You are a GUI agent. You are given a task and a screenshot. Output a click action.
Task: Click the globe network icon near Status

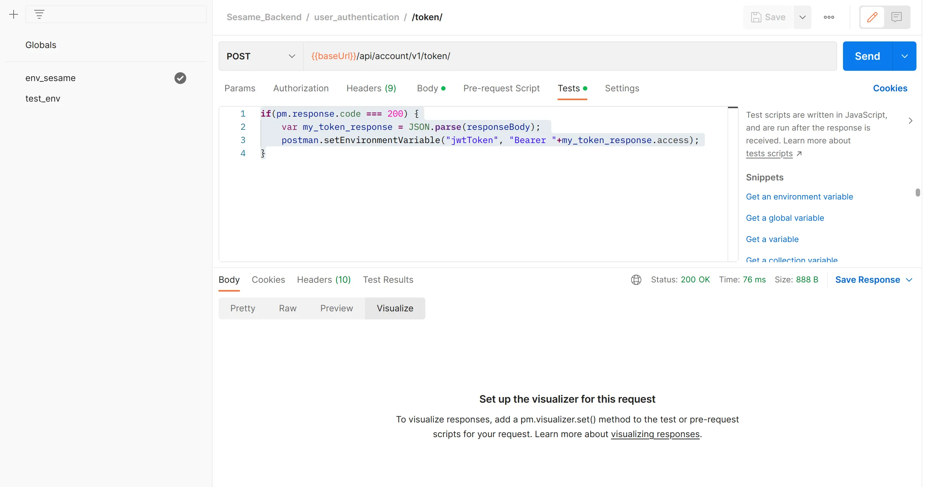pos(636,280)
